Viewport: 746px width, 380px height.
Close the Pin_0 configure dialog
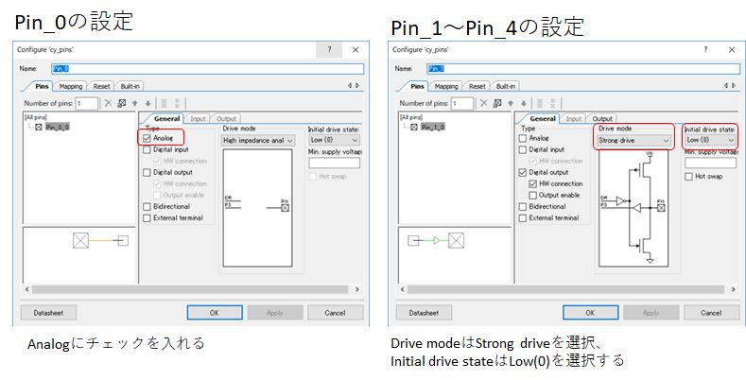[356, 49]
